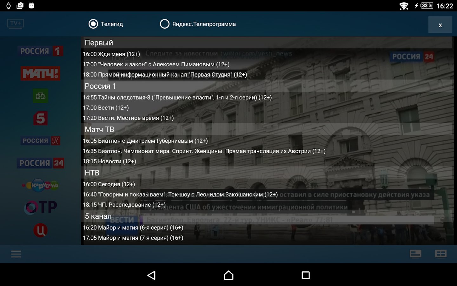Open the Android recent apps button
Image resolution: width=457 pixels, height=286 pixels.
(x=306, y=275)
